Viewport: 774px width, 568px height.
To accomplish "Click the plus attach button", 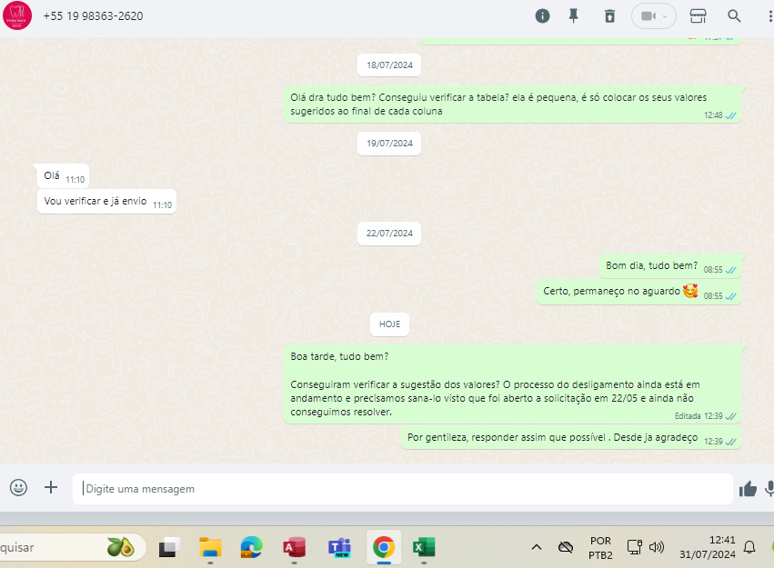I will click(x=51, y=488).
